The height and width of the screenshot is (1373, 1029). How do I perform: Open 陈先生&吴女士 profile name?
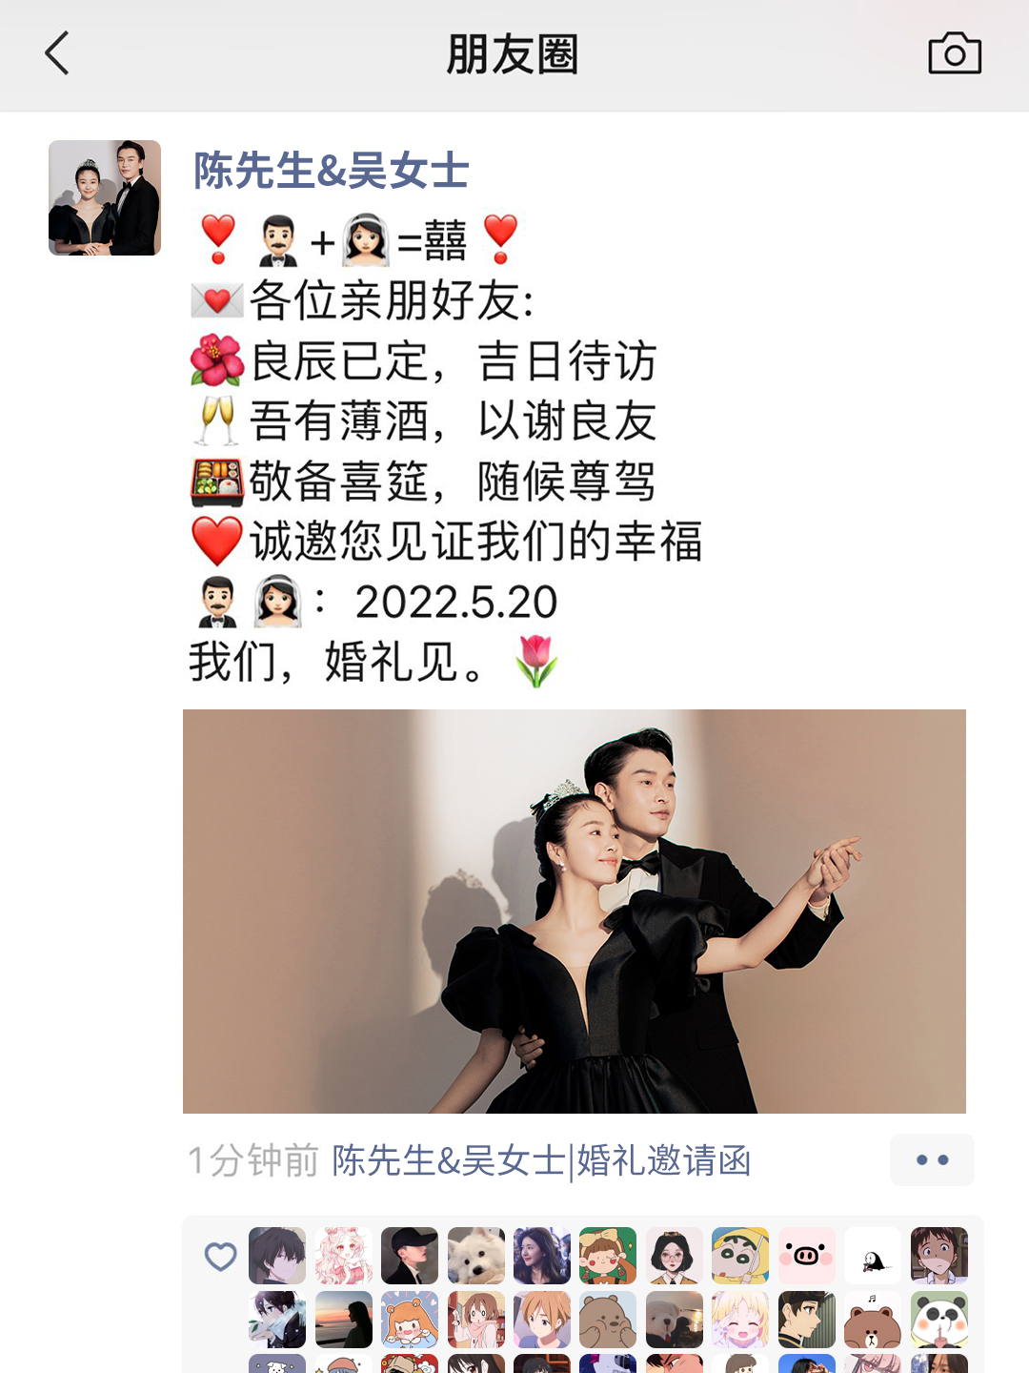tap(331, 171)
